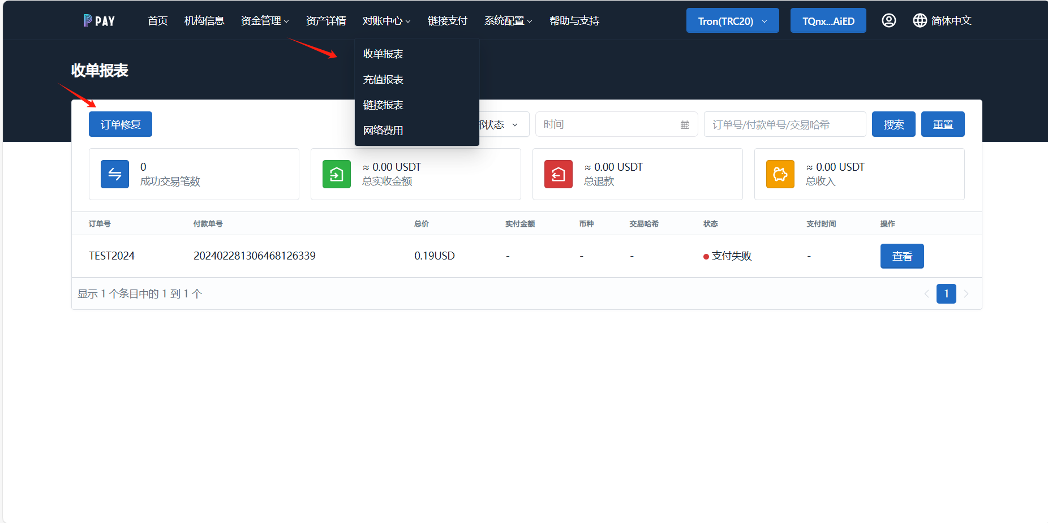Click the 成功交易笔数 label
1048x523 pixels.
[170, 181]
